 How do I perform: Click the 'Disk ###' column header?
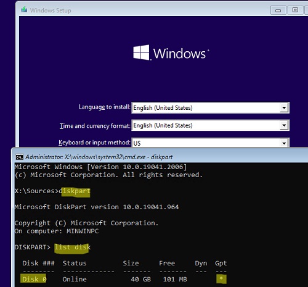click(x=38, y=263)
